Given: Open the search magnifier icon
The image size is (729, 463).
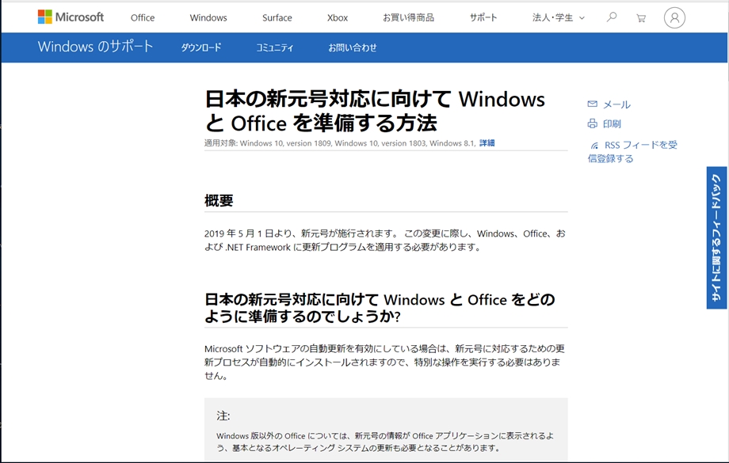Looking at the screenshot, I should point(612,17).
